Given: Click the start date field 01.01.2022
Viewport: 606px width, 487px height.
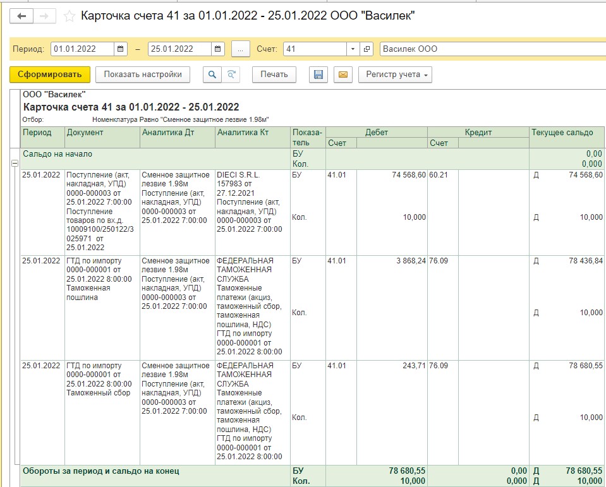Looking at the screenshot, I should [x=82, y=49].
